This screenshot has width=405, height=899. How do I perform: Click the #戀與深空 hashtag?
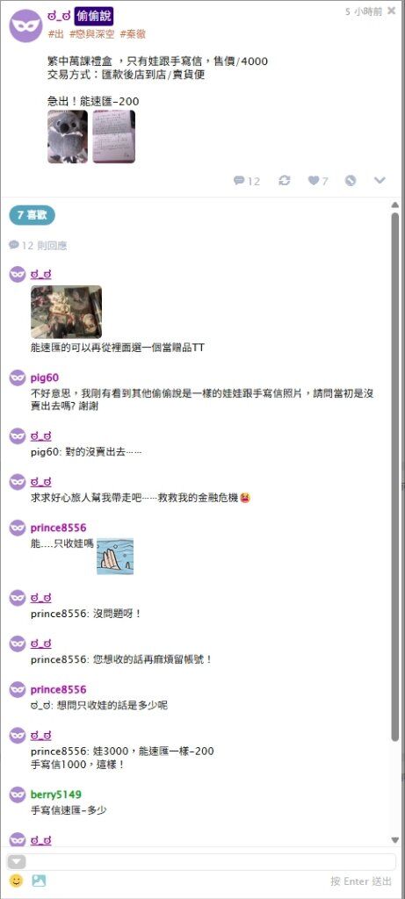91,34
